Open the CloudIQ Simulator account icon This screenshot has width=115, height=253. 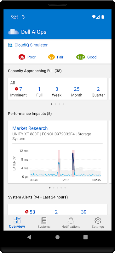pos(10,45)
